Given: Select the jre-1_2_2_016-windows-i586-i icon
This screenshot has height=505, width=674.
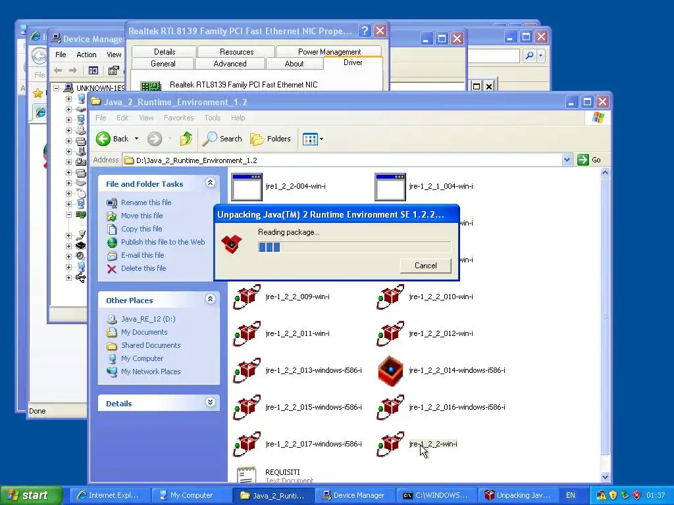Looking at the screenshot, I should pyautogui.click(x=390, y=408).
